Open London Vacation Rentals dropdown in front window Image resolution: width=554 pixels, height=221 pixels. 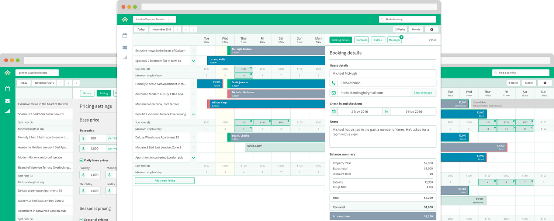click(154, 19)
